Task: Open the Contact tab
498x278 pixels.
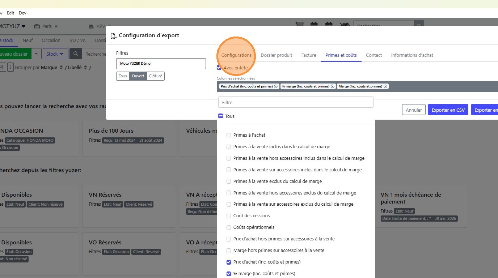Action: [x=374, y=55]
